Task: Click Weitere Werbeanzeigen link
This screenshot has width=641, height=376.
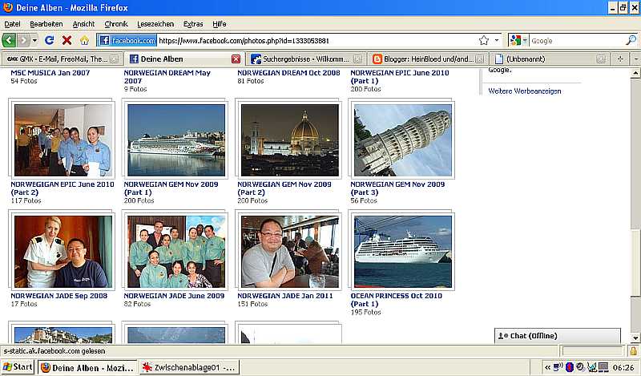Action: pos(525,91)
